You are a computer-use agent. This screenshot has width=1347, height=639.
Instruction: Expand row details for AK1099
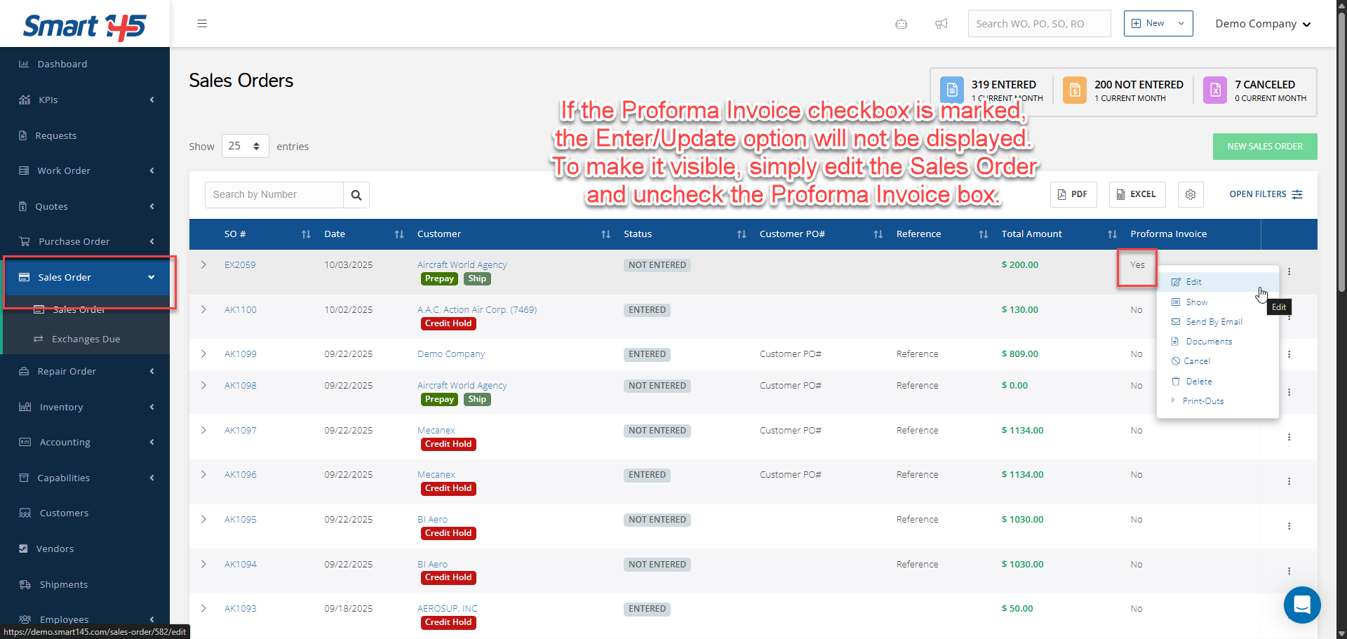[x=203, y=354]
